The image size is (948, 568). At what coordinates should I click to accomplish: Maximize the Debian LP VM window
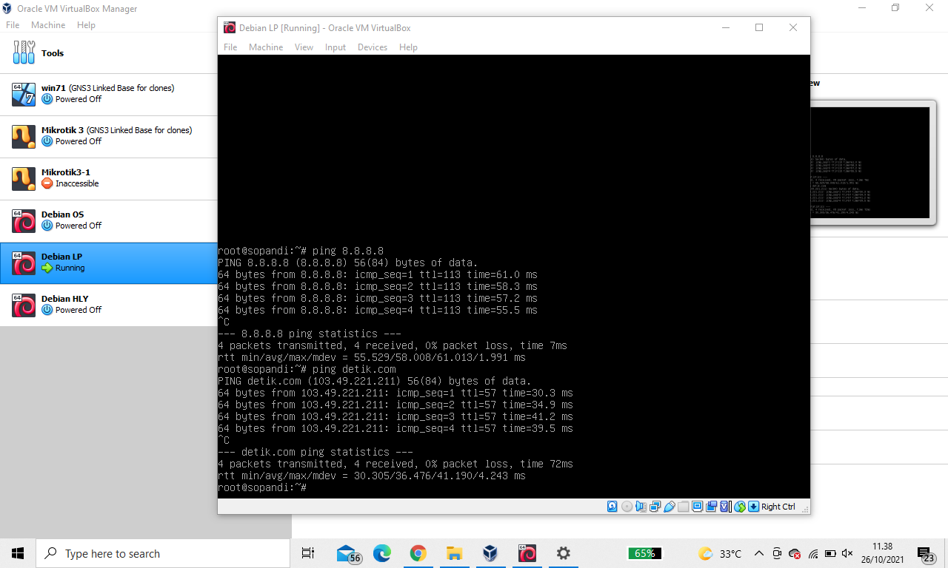pos(759,27)
